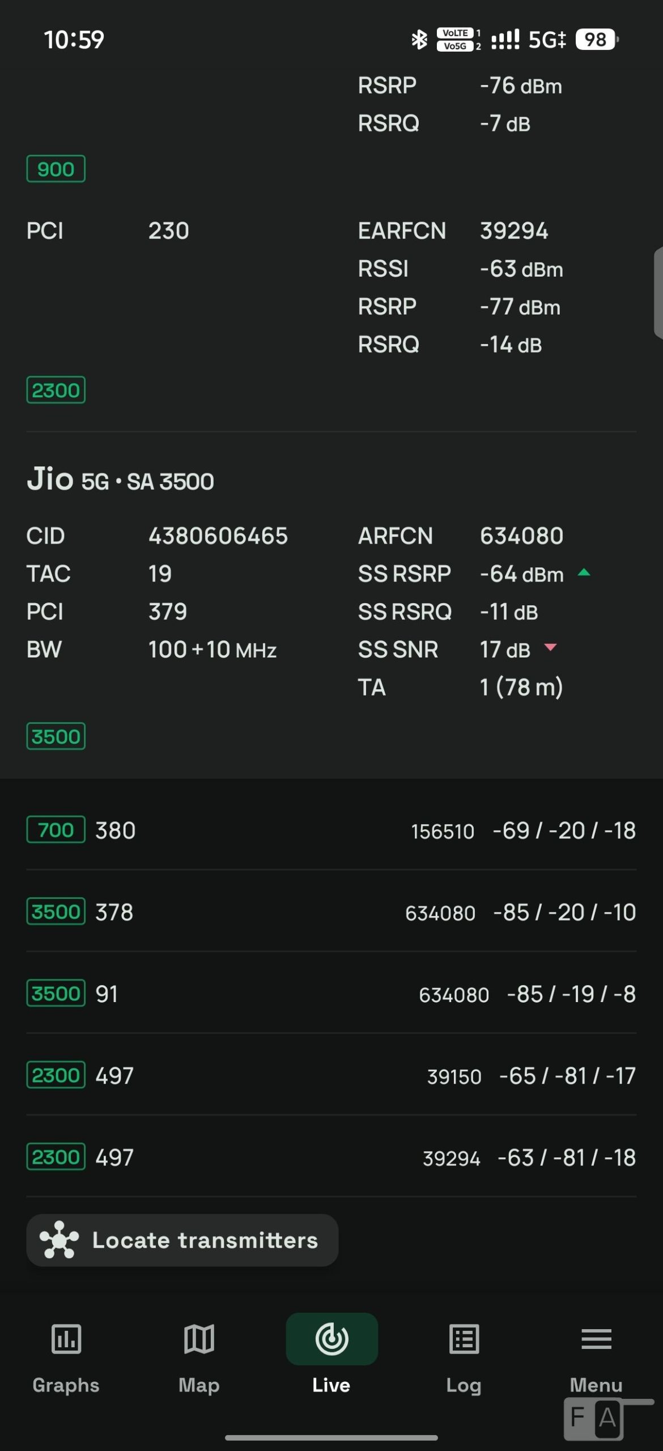This screenshot has width=663, height=1451.
Task: Open the Graphs tab icon
Action: coord(66,1339)
